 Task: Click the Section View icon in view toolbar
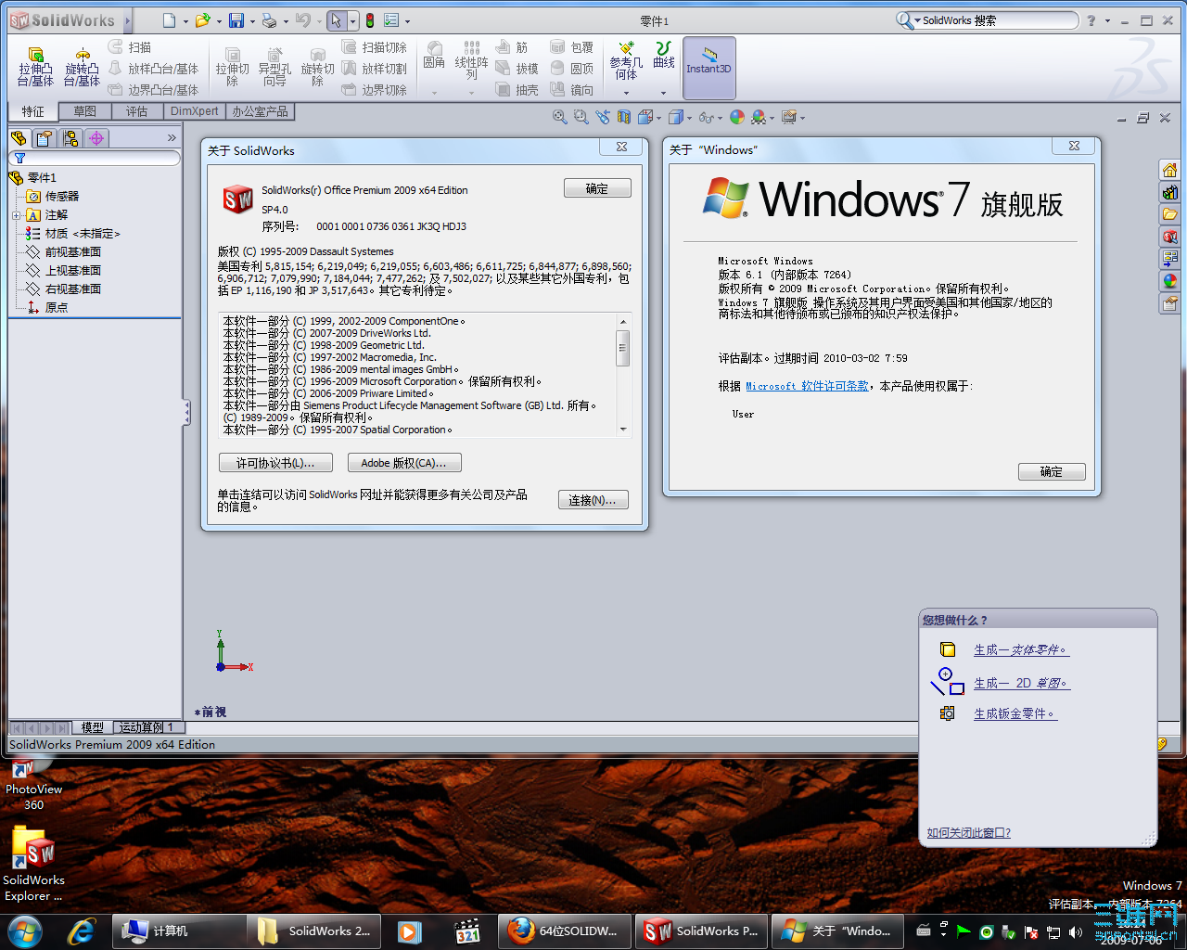[623, 117]
